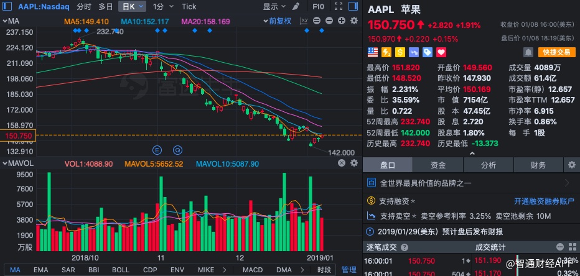Select the EMA indicator
The image size is (580, 276).
tap(40, 270)
